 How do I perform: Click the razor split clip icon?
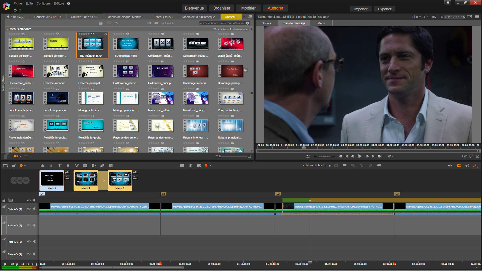[x=182, y=166]
